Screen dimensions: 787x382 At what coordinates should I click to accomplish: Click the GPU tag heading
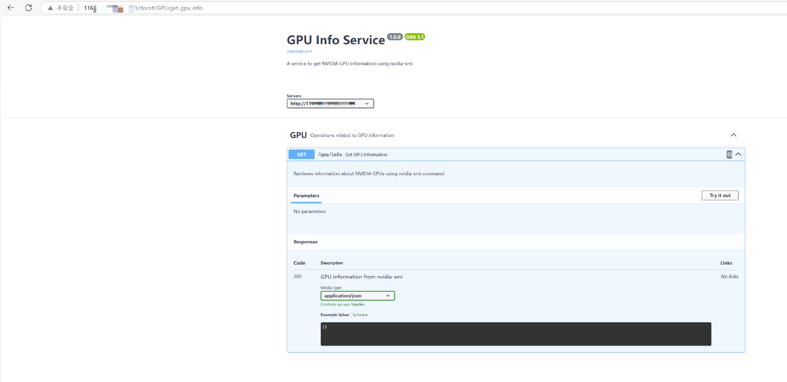[x=298, y=135]
